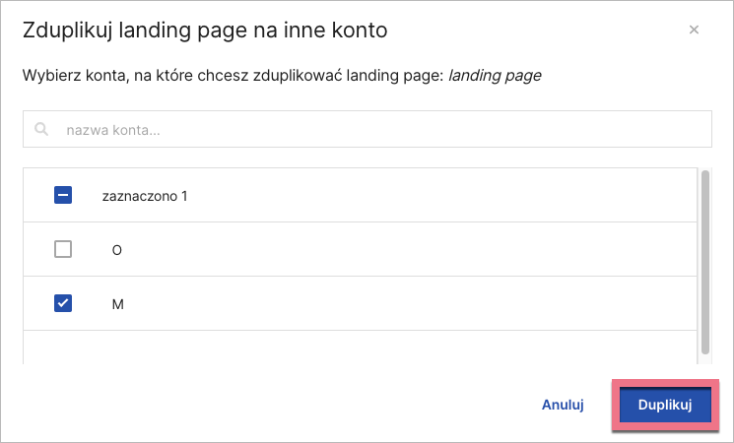Click the blank area of the M row
This screenshot has height=443, width=734.
[394, 304]
